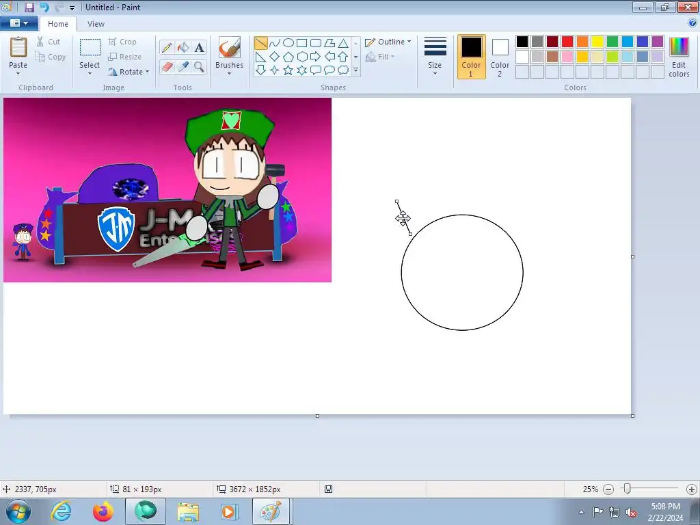Pick the purple color swatch

click(658, 42)
